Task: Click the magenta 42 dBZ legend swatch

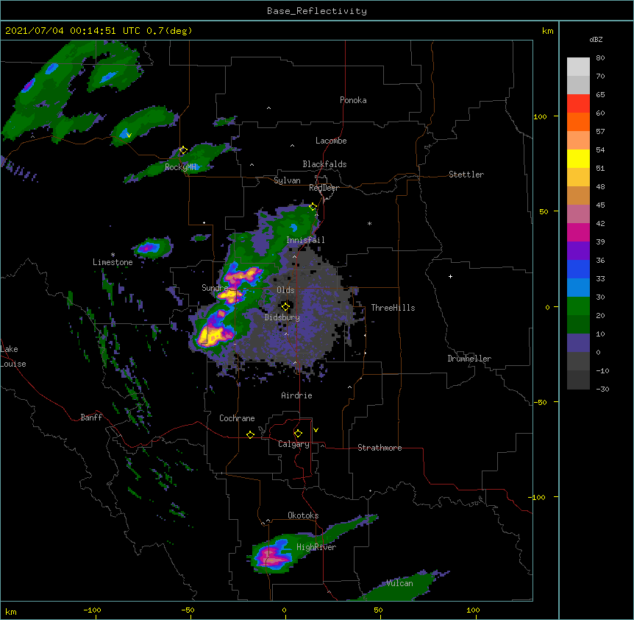Action: [x=578, y=232]
